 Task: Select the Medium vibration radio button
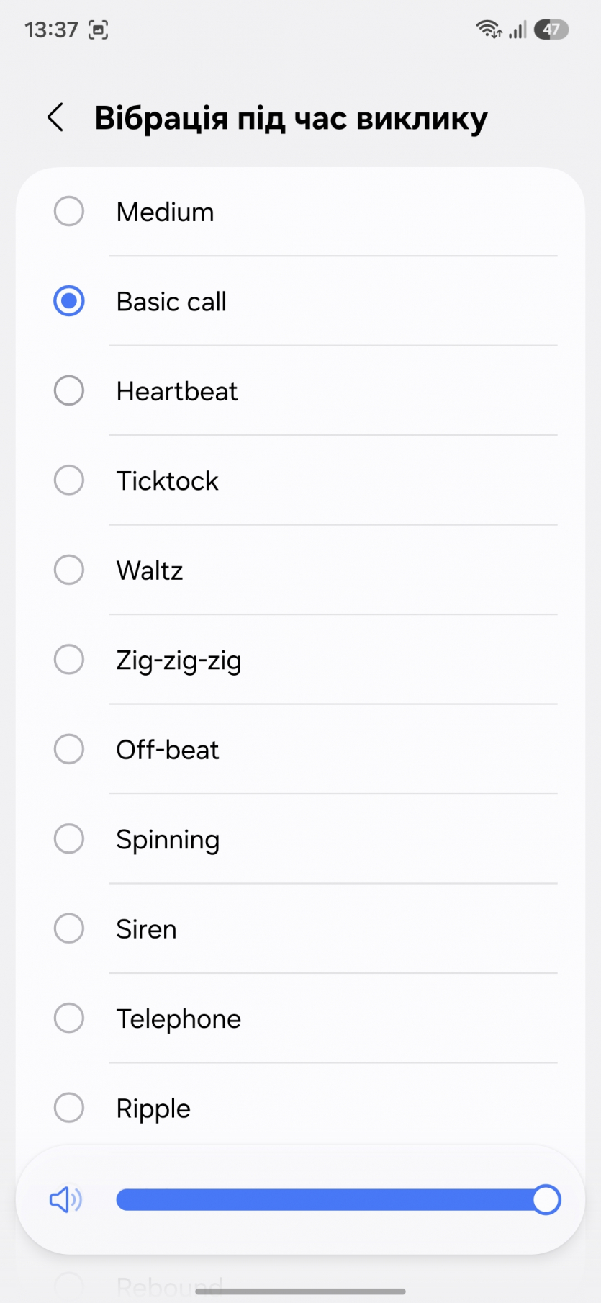pyautogui.click(x=69, y=212)
